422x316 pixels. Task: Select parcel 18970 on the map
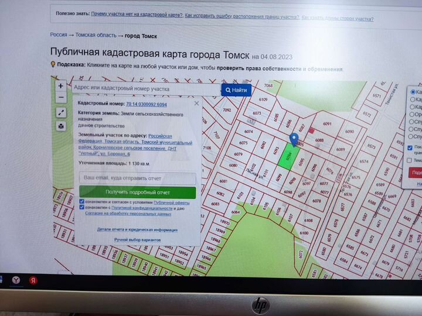click(x=224, y=222)
